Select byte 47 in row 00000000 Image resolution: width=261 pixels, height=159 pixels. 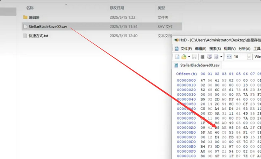click(203, 80)
